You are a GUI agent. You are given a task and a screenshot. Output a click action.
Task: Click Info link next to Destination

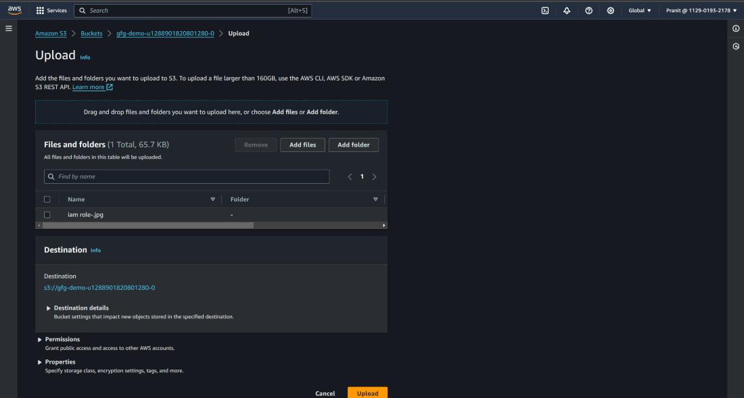[x=96, y=250]
